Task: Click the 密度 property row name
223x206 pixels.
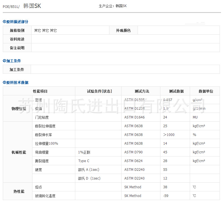Action: pyautogui.click(x=38, y=100)
